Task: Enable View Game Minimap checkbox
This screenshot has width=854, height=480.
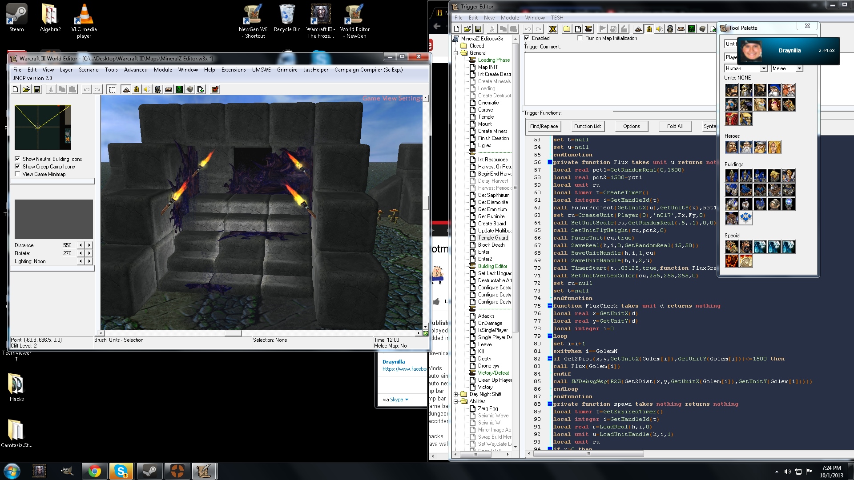Action: pos(17,174)
